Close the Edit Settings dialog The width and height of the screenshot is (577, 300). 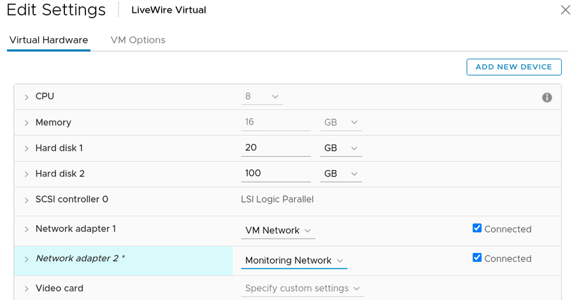(566, 10)
